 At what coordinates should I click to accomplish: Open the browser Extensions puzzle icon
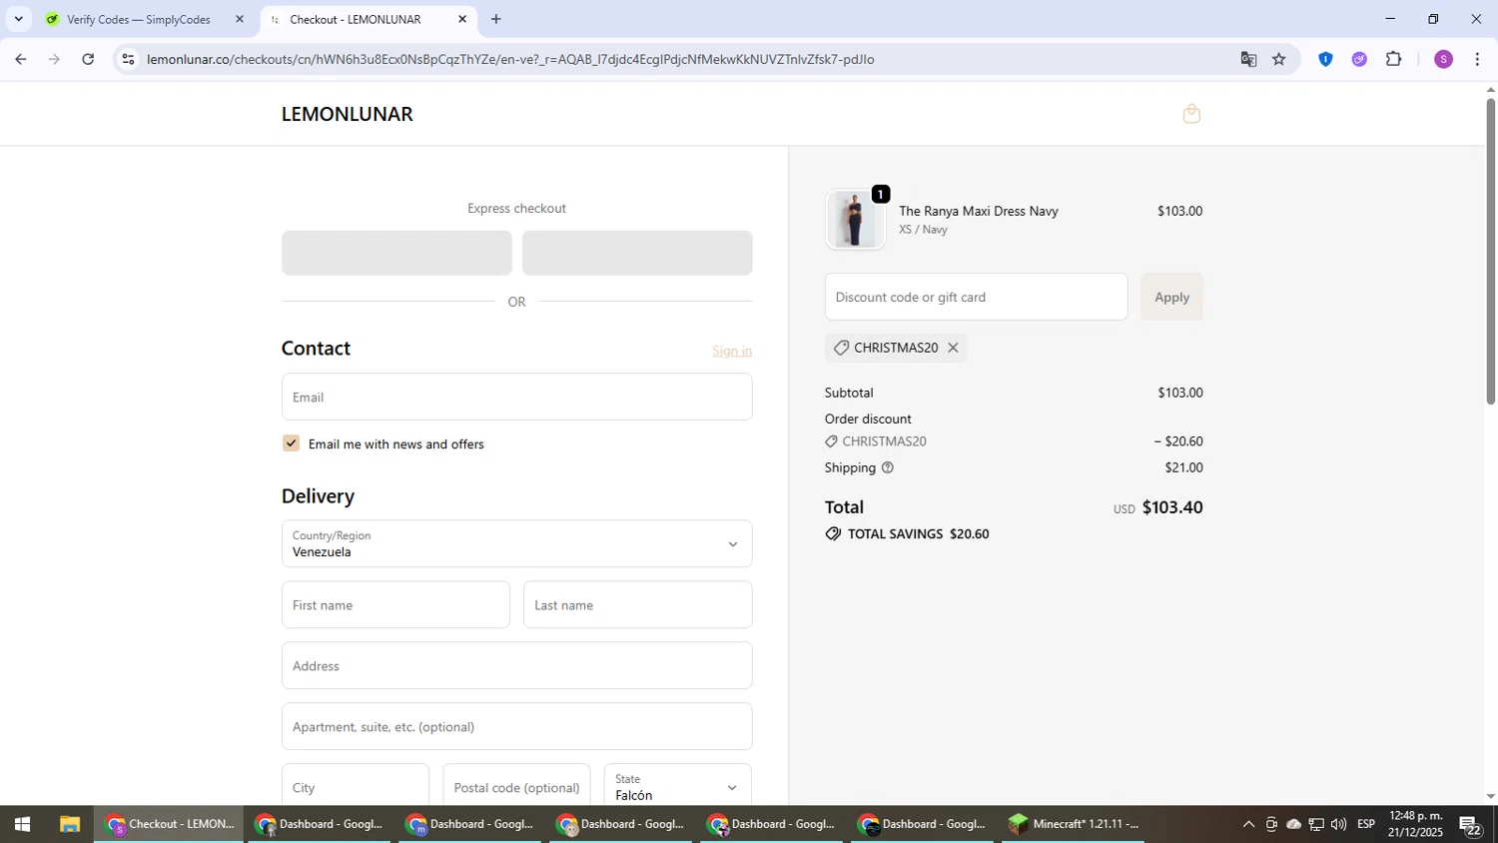(x=1394, y=59)
